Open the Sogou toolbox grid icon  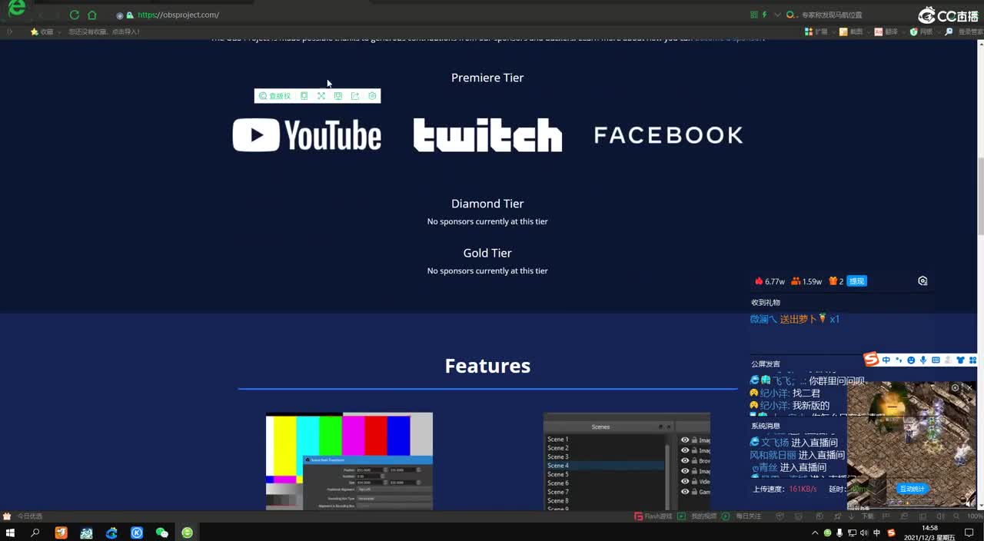click(972, 360)
